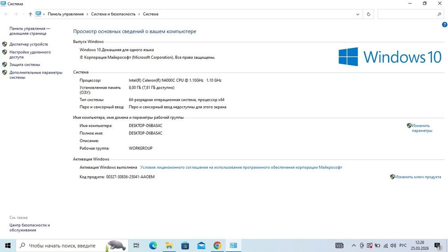Click Система и безопасность breadcrumb
The width and height of the screenshot is (448, 252).
113,14
